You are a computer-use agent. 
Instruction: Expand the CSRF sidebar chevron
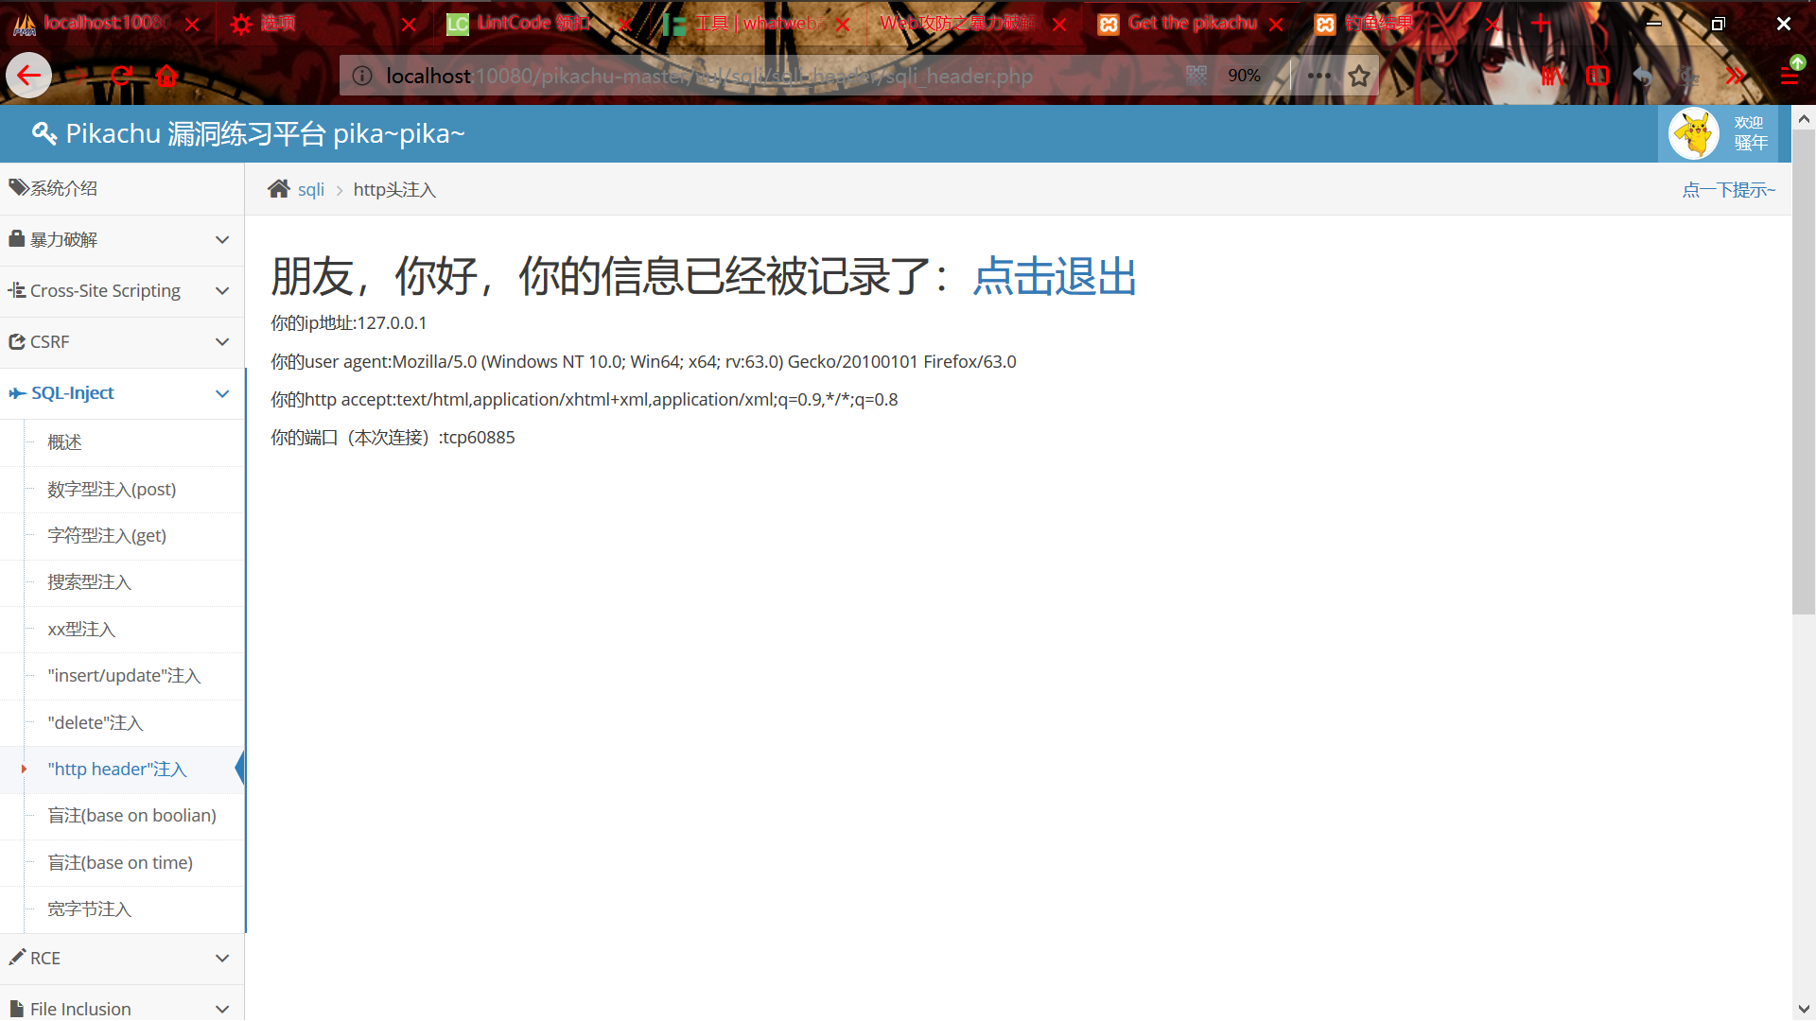[222, 341]
